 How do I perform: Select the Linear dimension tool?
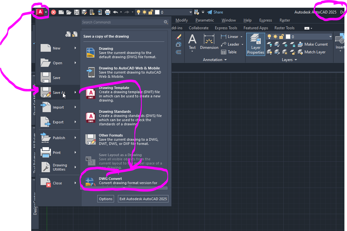click(x=229, y=37)
